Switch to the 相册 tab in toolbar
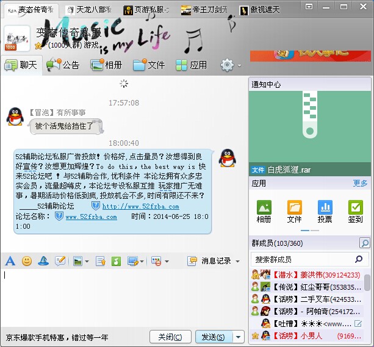The width and height of the screenshot is (374, 347). [107, 65]
